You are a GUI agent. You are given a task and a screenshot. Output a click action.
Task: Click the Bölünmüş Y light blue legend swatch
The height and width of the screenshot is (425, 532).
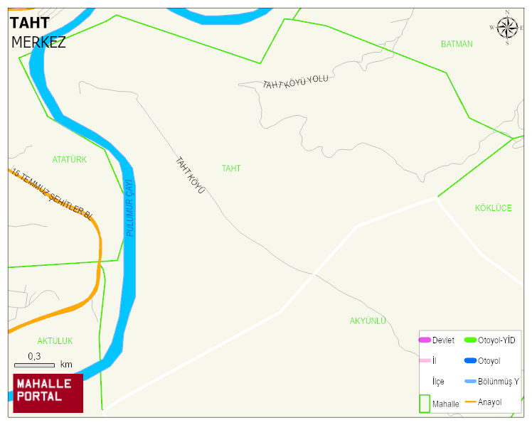tap(470, 381)
